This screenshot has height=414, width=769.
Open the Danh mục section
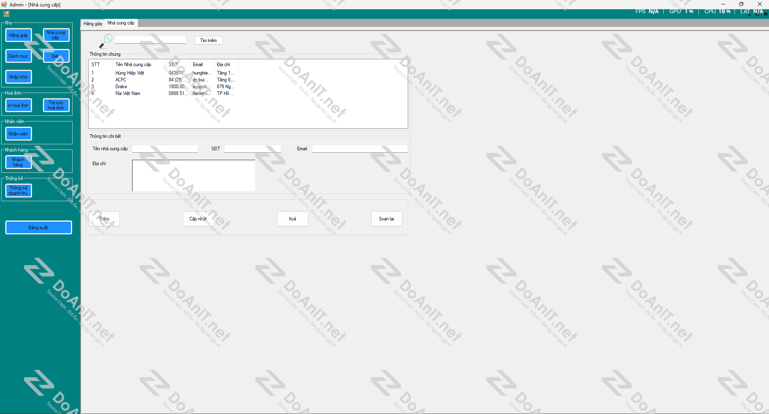coord(18,56)
